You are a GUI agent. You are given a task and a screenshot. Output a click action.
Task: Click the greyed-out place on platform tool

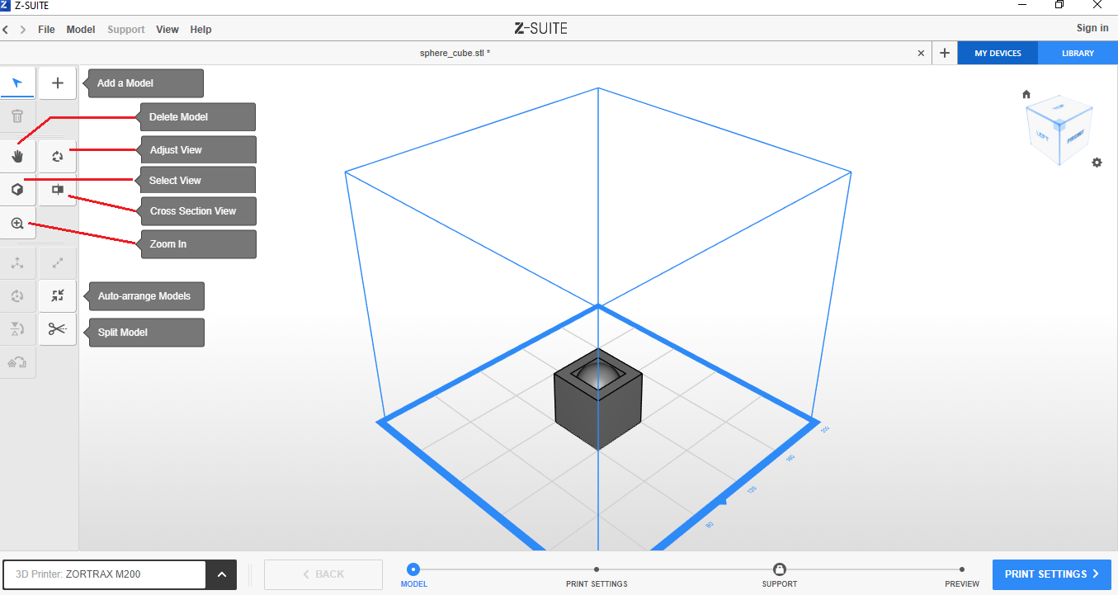point(17,362)
